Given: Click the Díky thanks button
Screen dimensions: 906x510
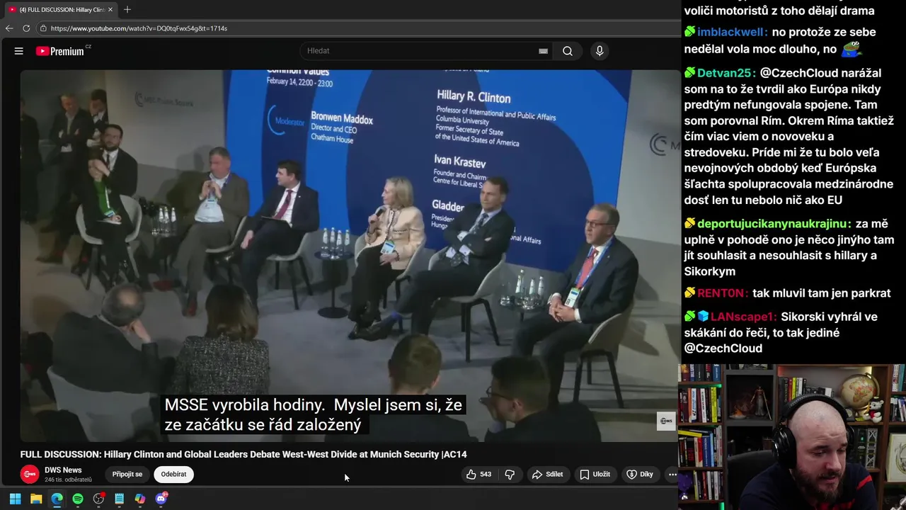Looking at the screenshot, I should [x=640, y=475].
